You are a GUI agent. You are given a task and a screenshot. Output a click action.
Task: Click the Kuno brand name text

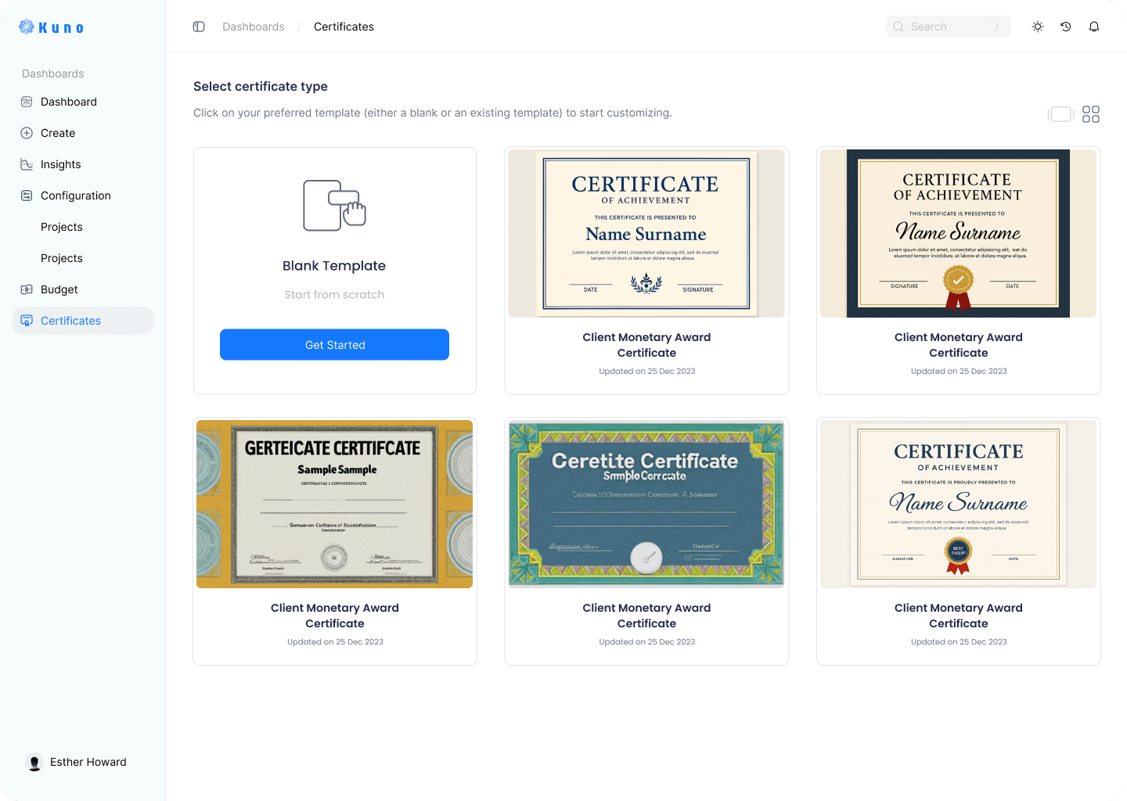click(x=61, y=28)
